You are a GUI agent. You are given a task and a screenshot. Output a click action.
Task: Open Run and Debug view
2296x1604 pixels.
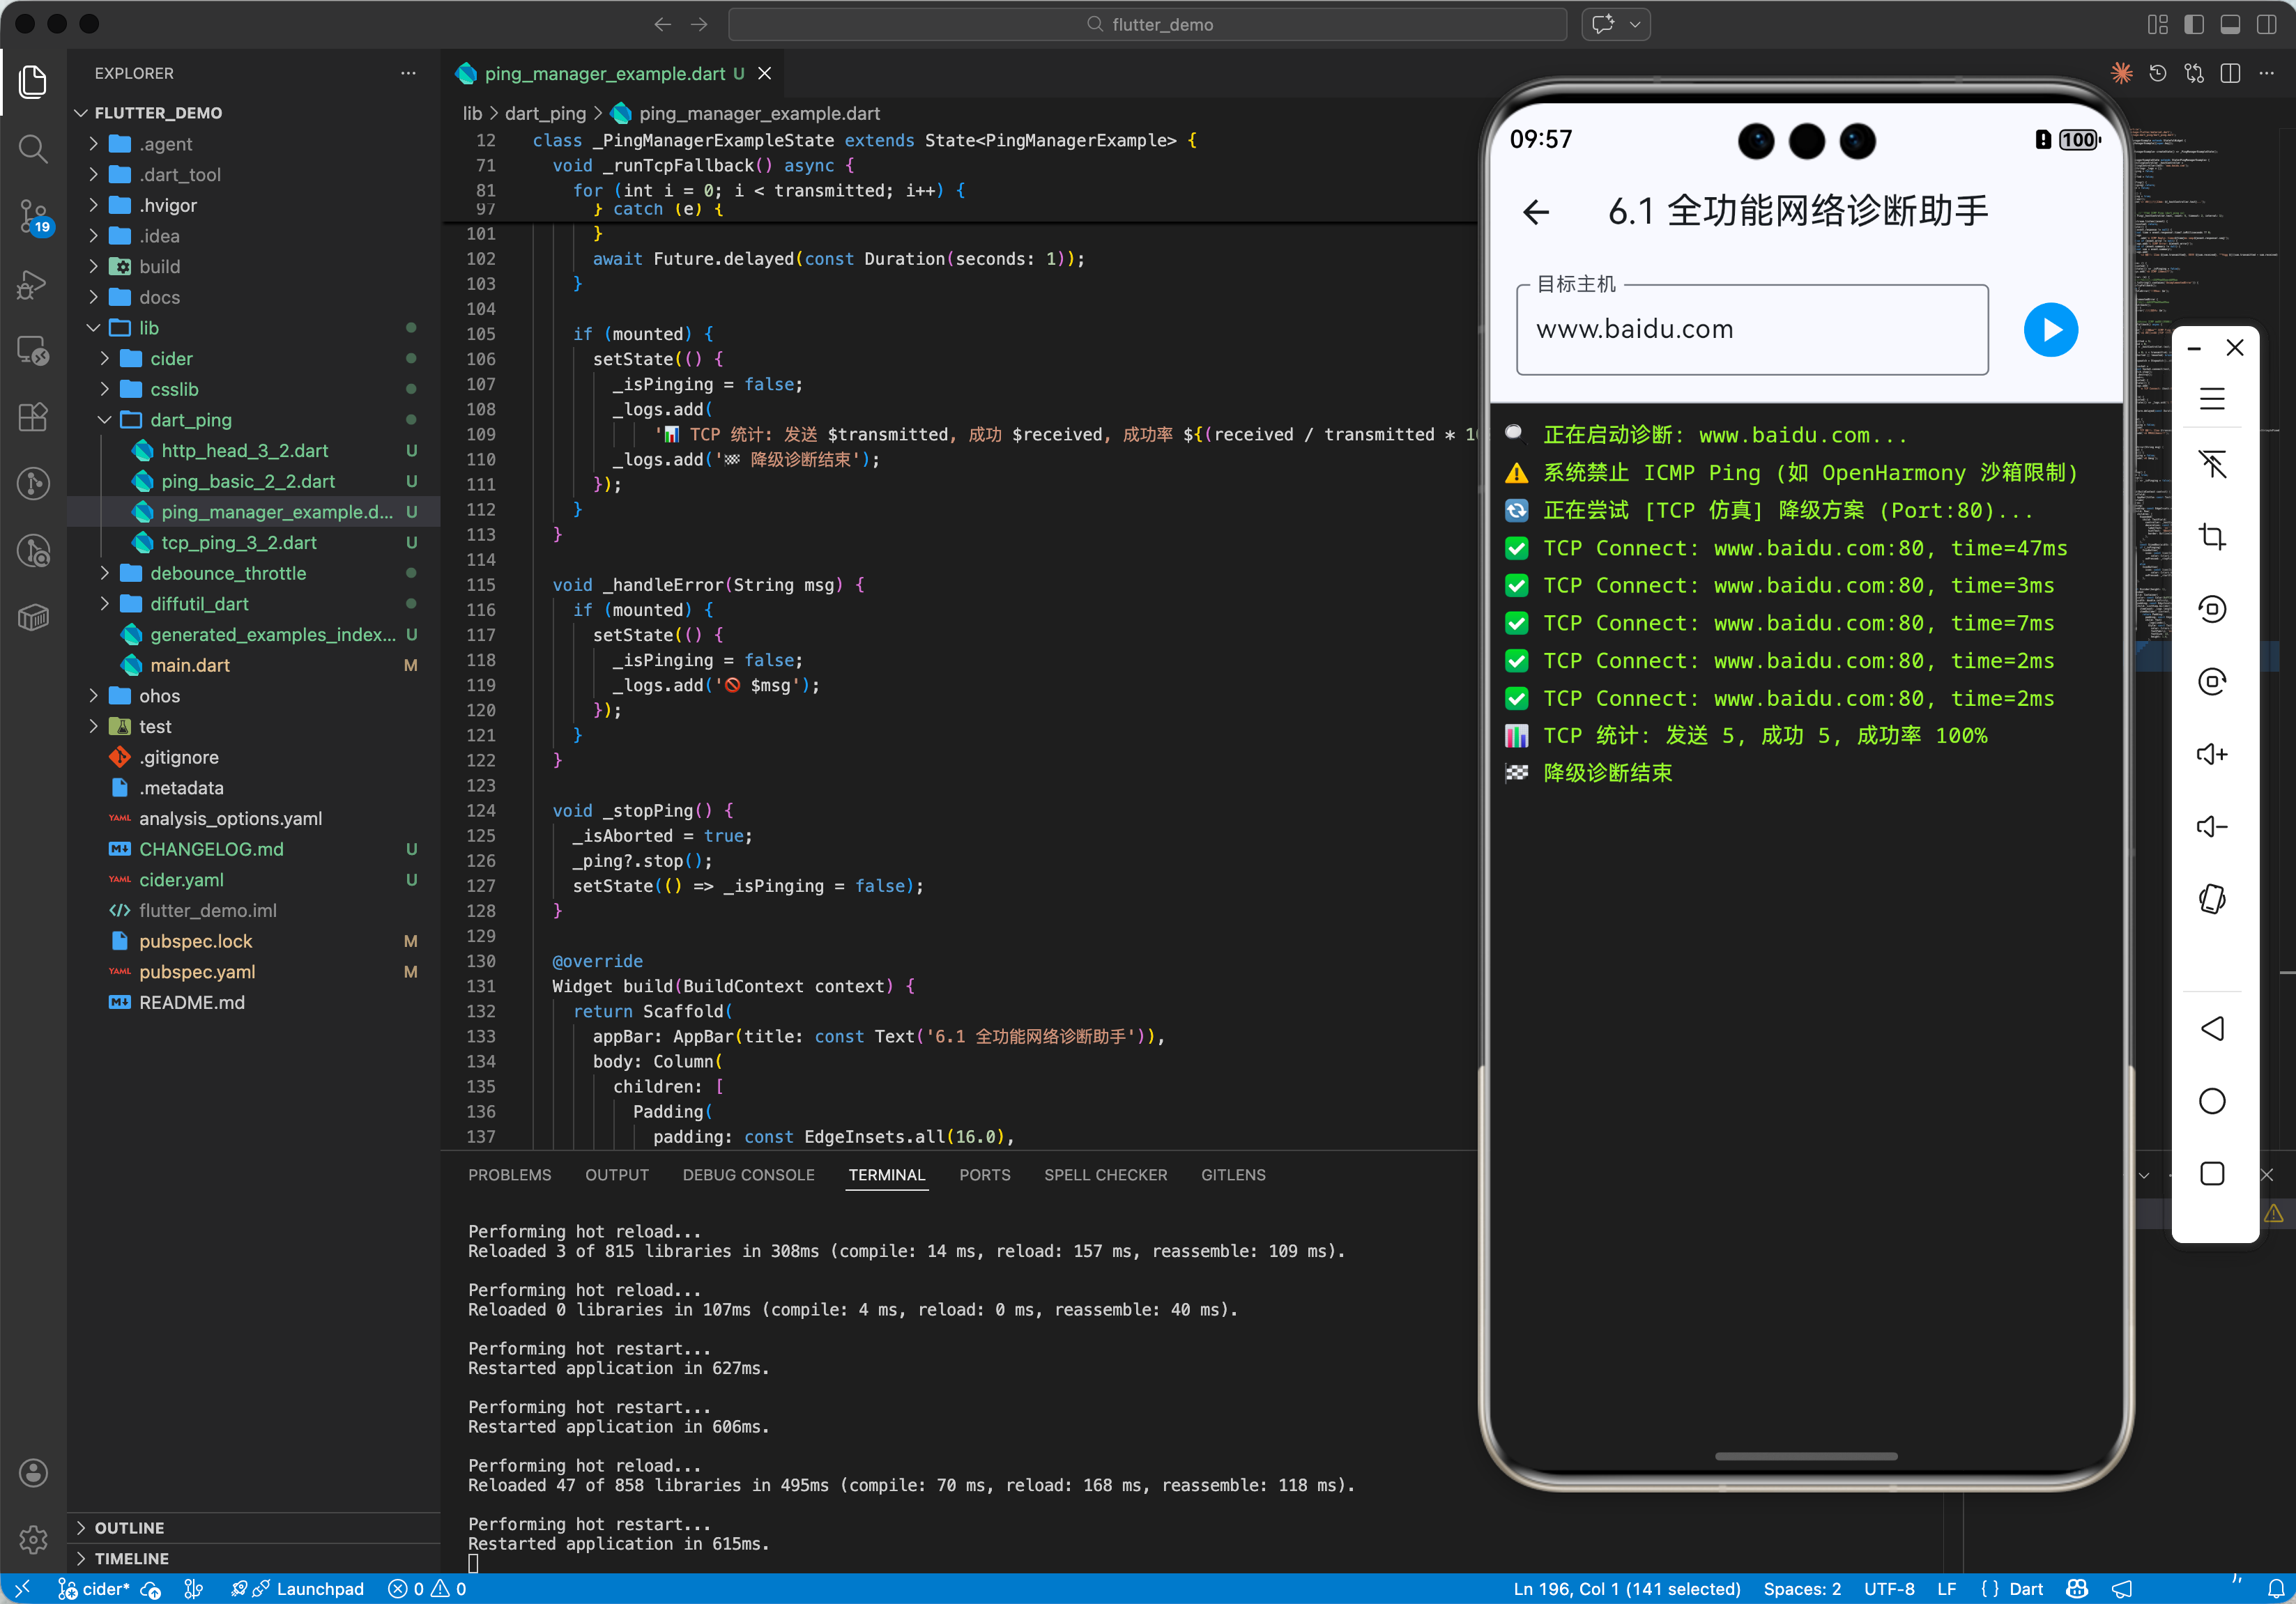point(33,285)
